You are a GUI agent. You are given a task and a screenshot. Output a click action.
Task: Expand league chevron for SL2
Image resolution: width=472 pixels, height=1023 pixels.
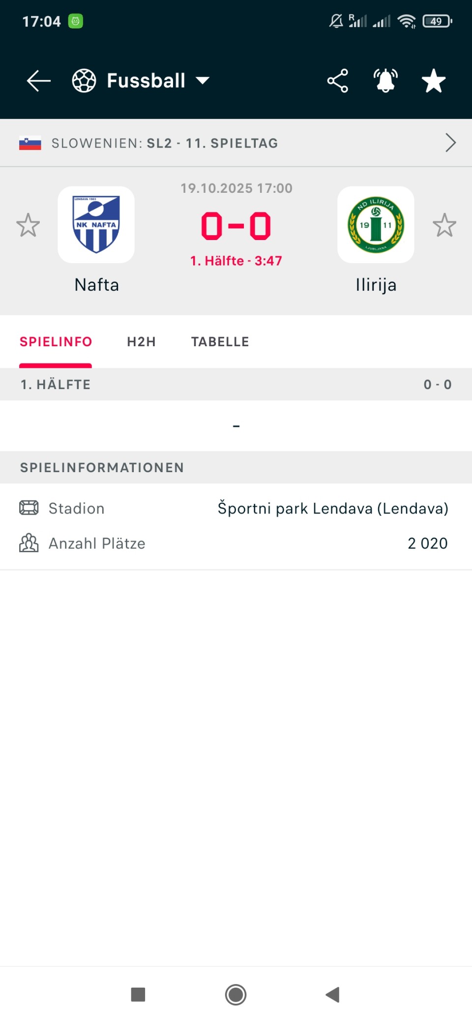(x=450, y=143)
